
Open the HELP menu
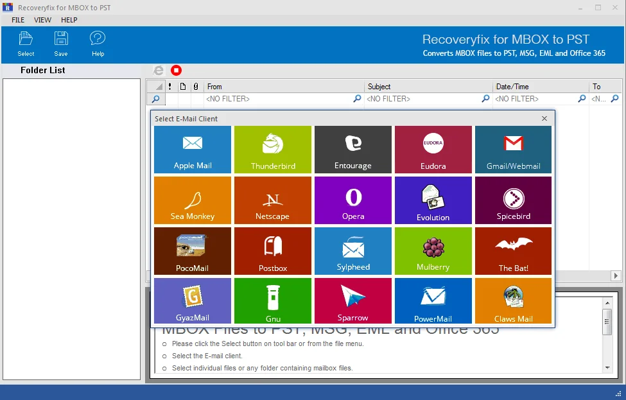tap(69, 20)
